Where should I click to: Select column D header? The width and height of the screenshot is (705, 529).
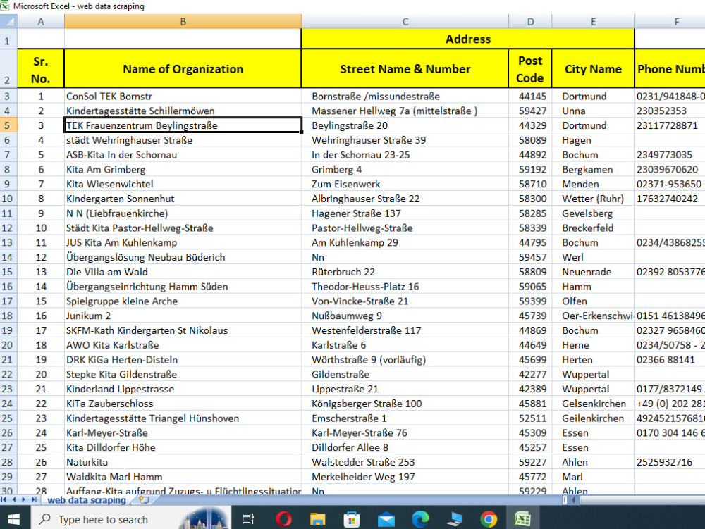coord(530,22)
